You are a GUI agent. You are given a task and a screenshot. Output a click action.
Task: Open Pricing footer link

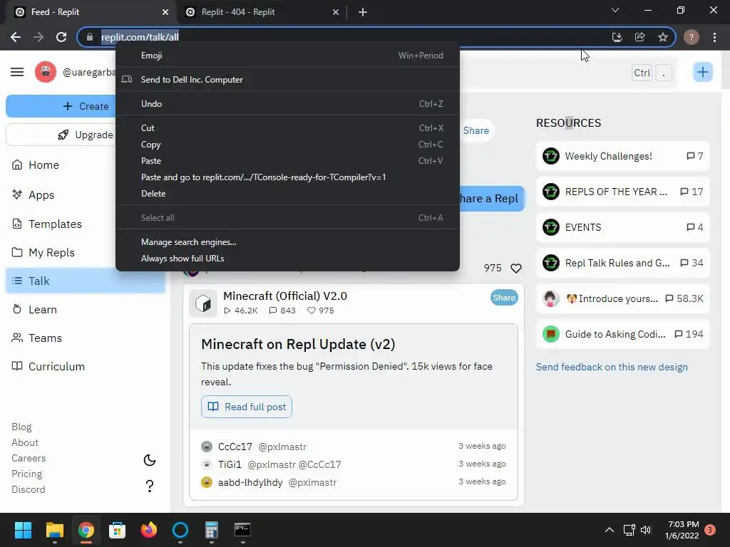tap(26, 474)
